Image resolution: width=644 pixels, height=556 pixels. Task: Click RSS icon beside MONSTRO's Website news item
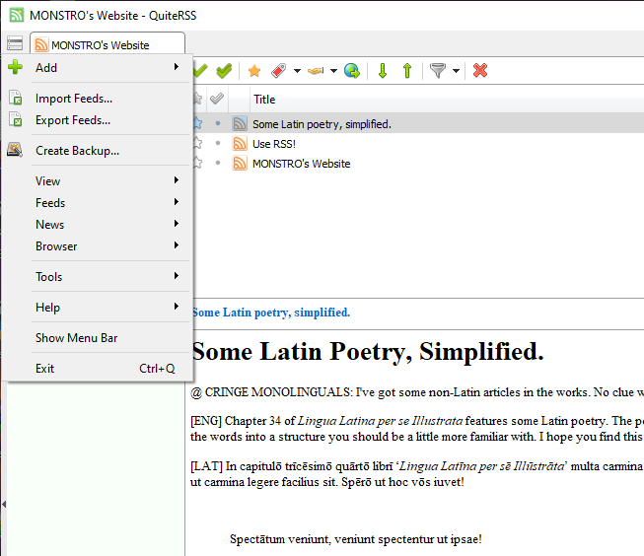click(x=240, y=163)
